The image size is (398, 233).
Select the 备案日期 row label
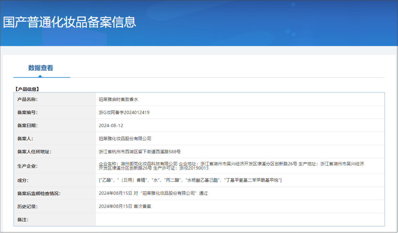[28, 126]
